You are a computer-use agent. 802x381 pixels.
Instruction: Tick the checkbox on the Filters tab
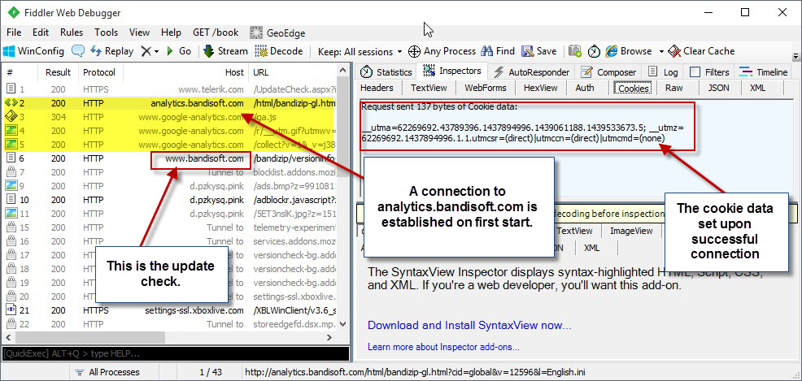tap(695, 72)
